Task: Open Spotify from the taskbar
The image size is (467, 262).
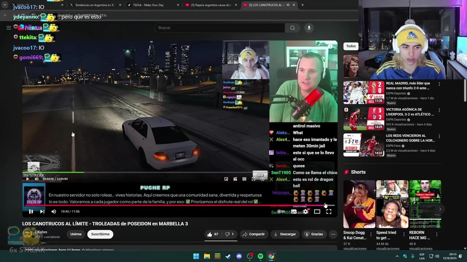Action: [x=260, y=256]
